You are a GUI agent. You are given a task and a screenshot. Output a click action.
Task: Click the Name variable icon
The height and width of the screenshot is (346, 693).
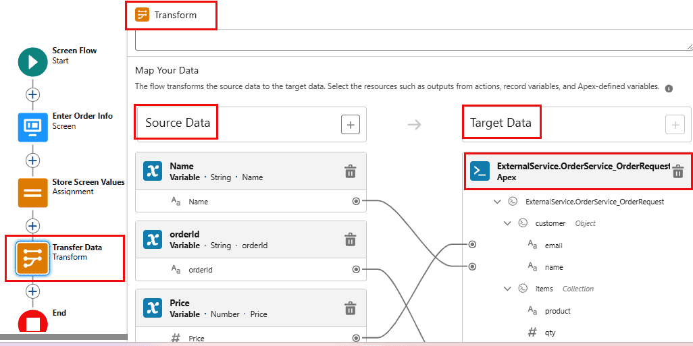tap(153, 171)
